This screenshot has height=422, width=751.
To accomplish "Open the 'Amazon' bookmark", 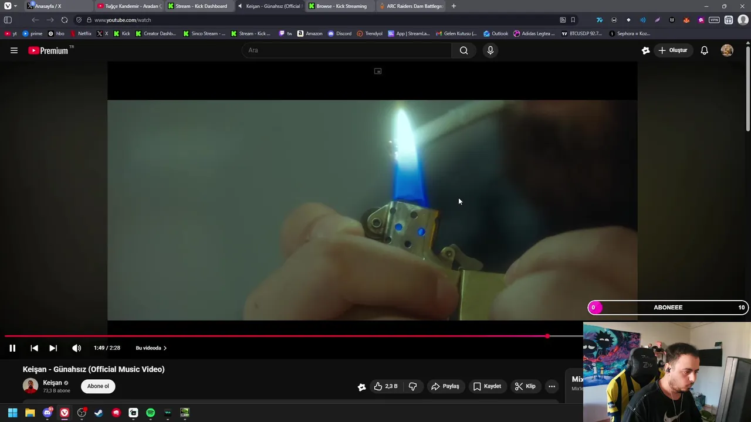I will (310, 33).
